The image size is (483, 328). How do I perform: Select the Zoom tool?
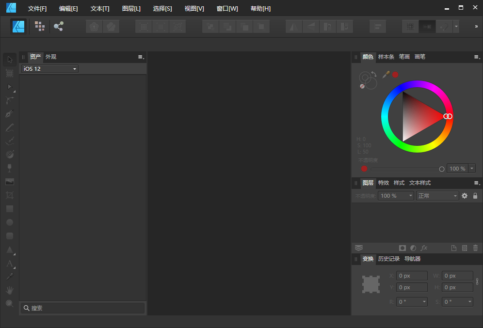click(x=9, y=303)
